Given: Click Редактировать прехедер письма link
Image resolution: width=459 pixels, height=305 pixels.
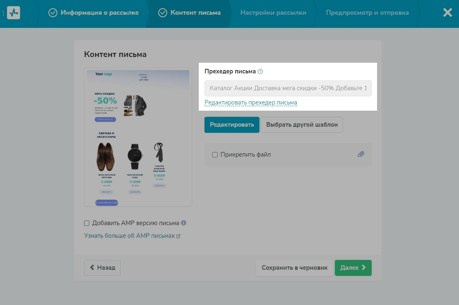Looking at the screenshot, I should pos(250,102).
